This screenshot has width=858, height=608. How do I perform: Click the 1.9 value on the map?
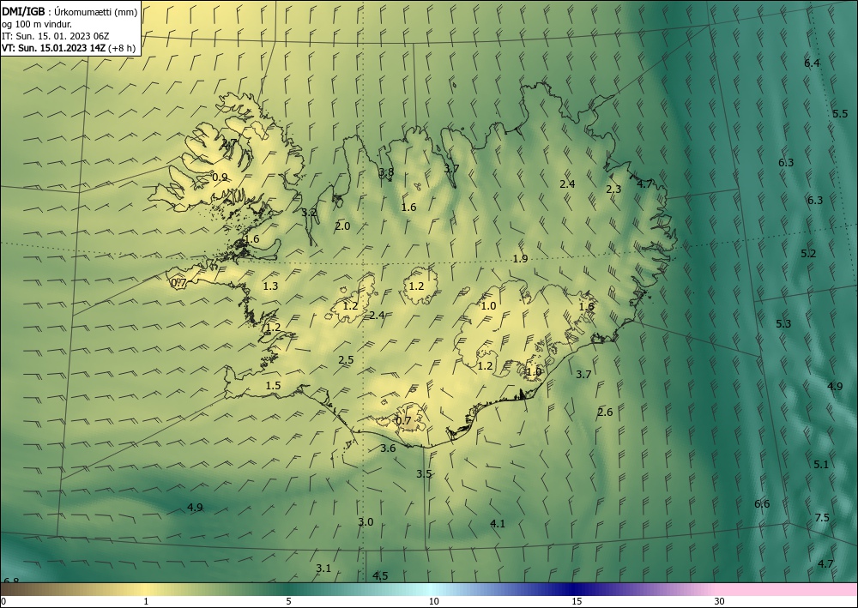520,259
